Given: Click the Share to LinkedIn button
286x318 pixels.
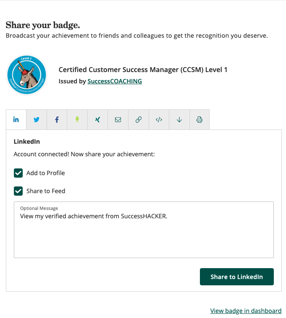Looking at the screenshot, I should (237, 277).
